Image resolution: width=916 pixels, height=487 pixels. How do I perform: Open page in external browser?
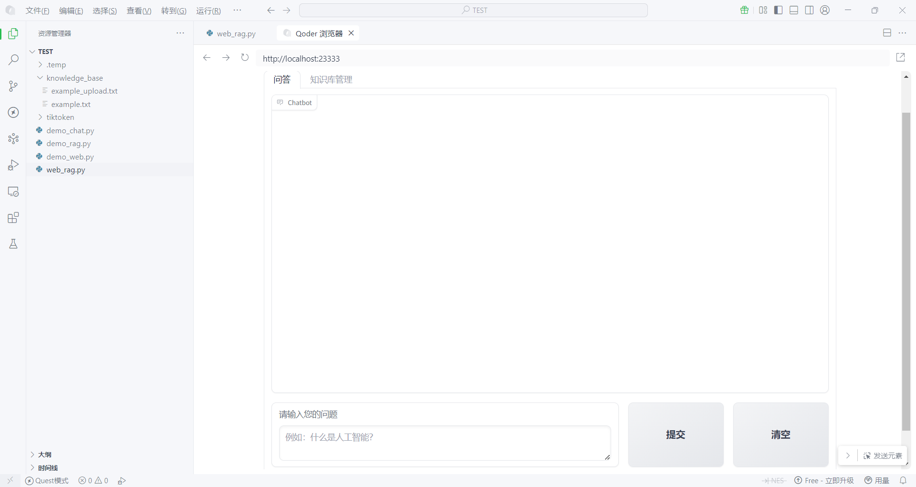(901, 57)
